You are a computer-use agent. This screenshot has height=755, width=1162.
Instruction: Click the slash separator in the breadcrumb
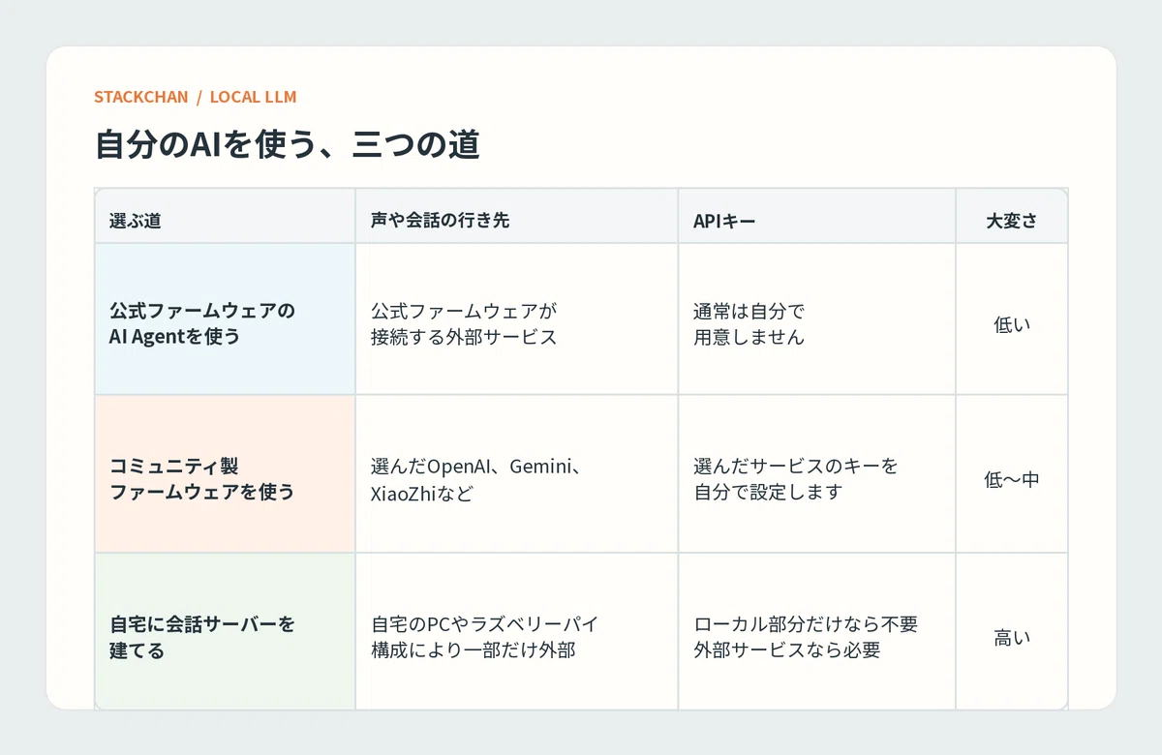coord(199,97)
